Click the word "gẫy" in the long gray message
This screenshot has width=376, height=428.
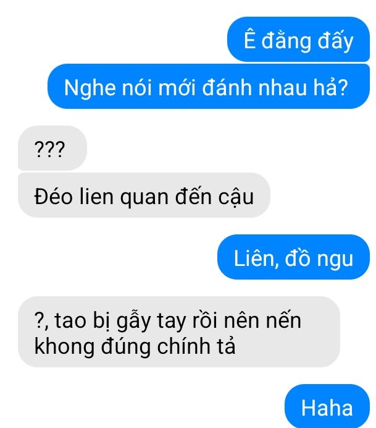tap(133, 320)
